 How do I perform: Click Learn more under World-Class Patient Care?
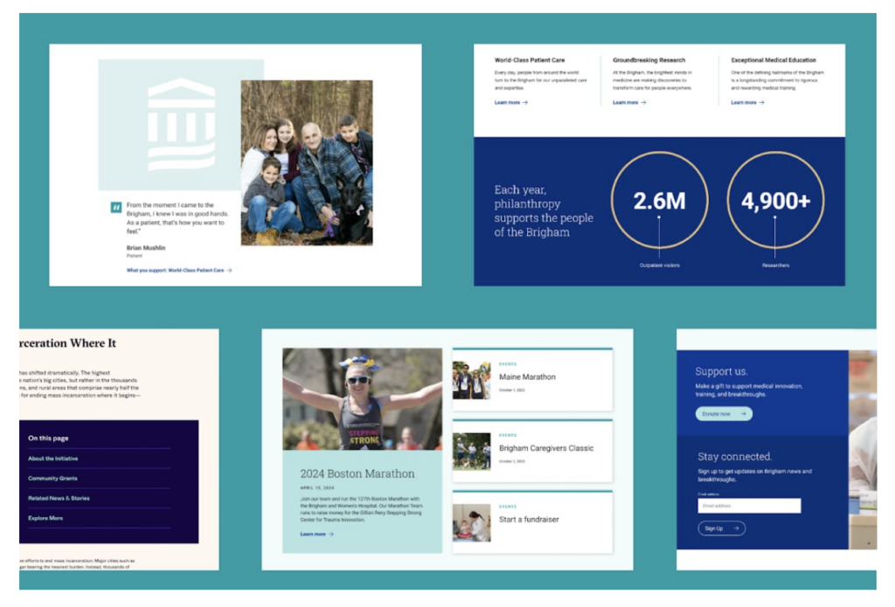click(510, 103)
